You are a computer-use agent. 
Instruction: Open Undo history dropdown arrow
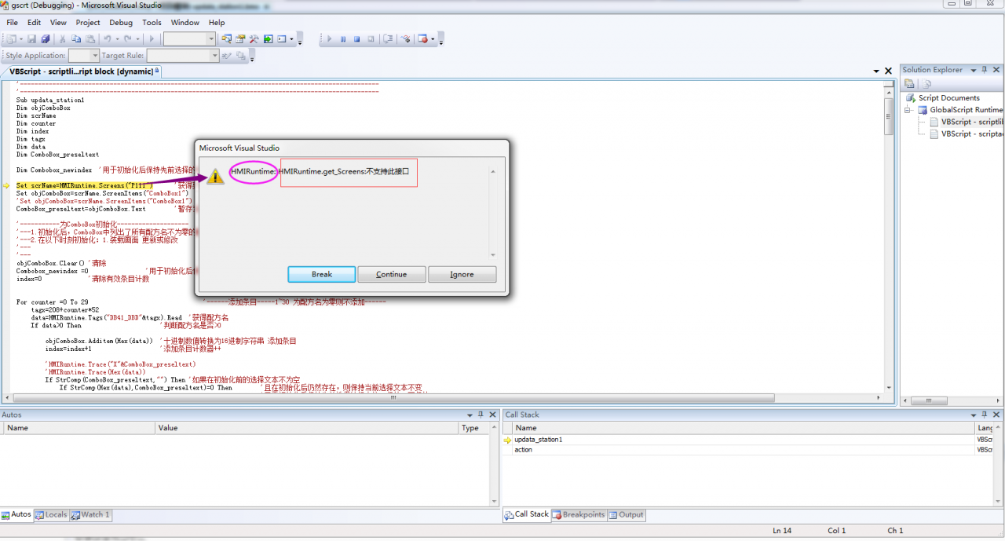117,38
